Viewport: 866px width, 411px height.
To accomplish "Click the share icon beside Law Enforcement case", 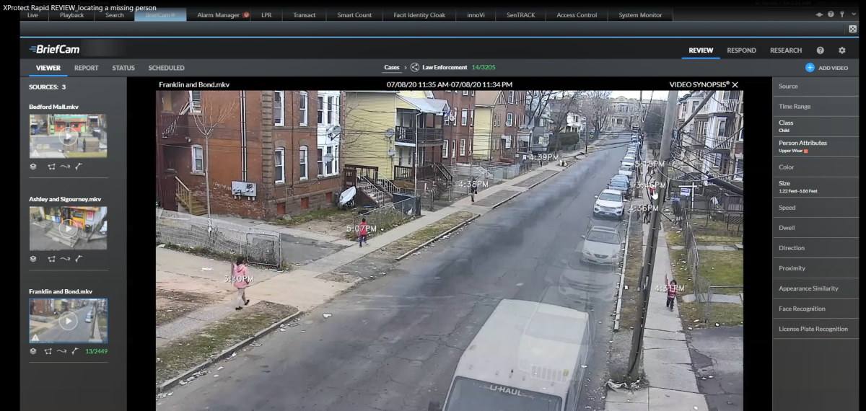I will click(x=415, y=68).
